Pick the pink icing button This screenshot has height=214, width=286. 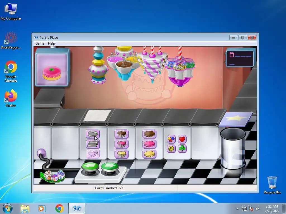tap(149, 144)
